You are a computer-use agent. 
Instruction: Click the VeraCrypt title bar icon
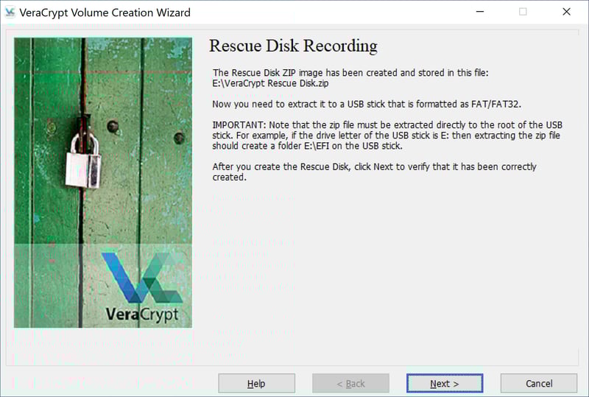(x=10, y=13)
